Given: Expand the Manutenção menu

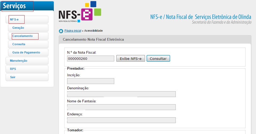Looking at the screenshot, I should [x=27, y=61].
